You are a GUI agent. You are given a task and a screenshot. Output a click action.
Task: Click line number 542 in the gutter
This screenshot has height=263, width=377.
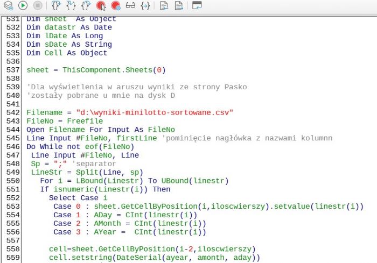click(13, 112)
